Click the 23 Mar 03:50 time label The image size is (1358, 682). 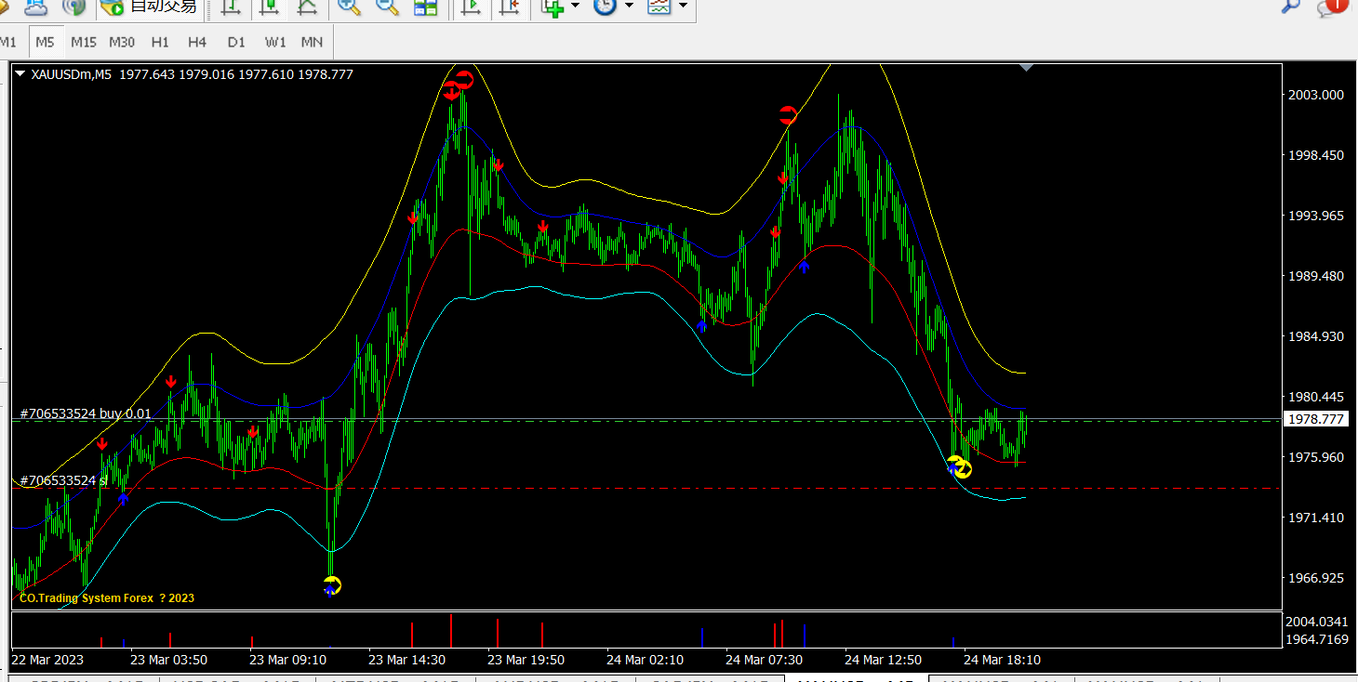pos(168,660)
